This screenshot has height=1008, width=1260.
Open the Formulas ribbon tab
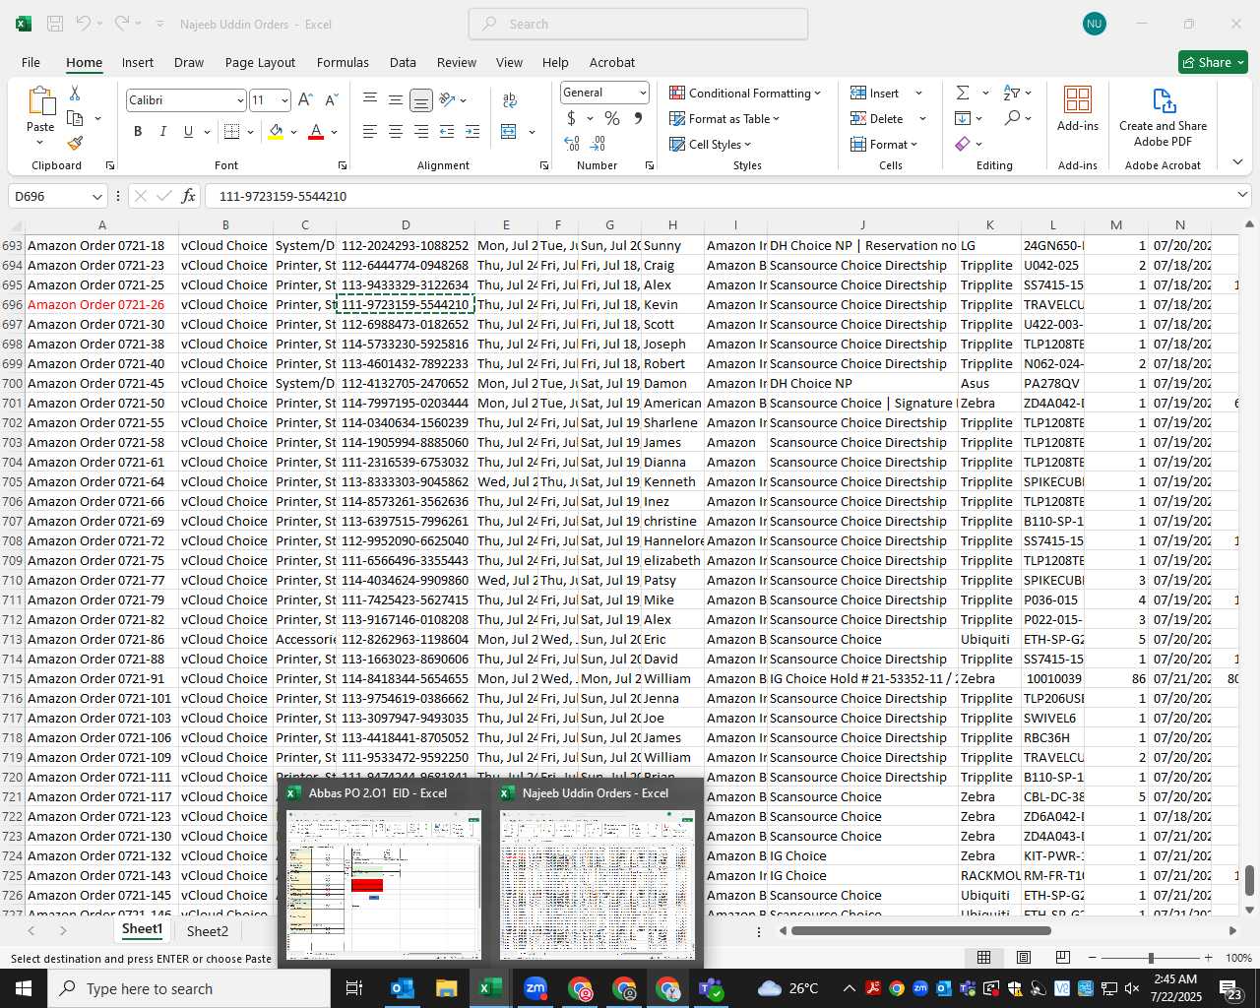pos(343,62)
